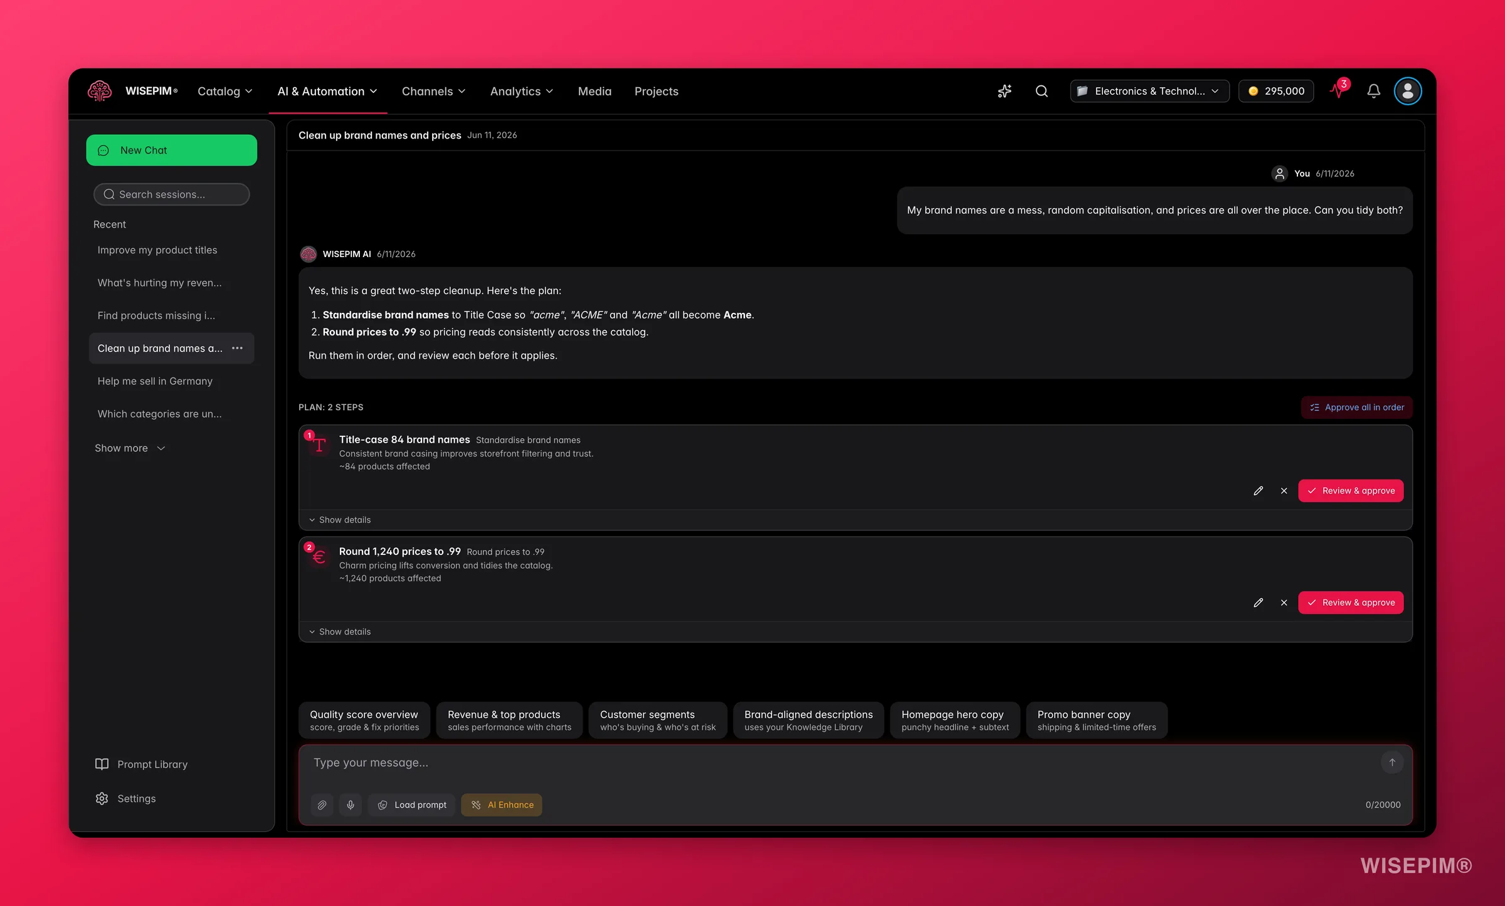Click the WISEPIM AI avatar icon
The image size is (1505, 906).
point(308,254)
